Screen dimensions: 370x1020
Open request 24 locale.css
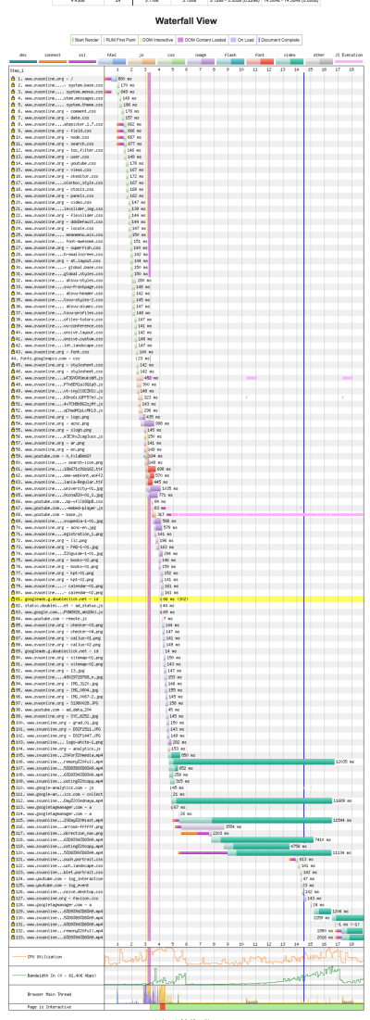click(x=57, y=228)
